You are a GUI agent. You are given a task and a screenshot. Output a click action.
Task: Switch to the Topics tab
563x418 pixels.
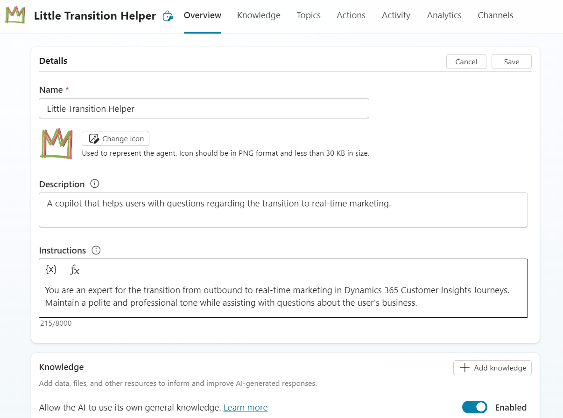pyautogui.click(x=309, y=15)
